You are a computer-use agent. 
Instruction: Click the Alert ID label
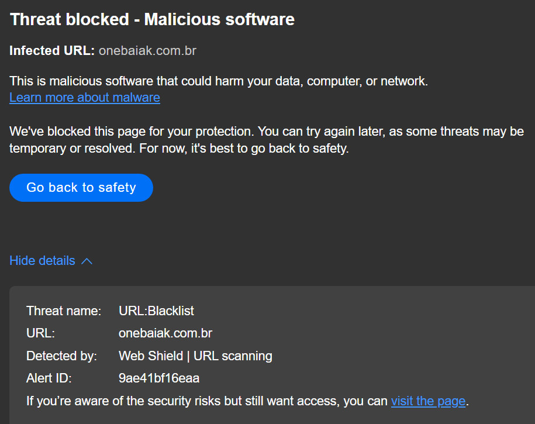pos(49,378)
